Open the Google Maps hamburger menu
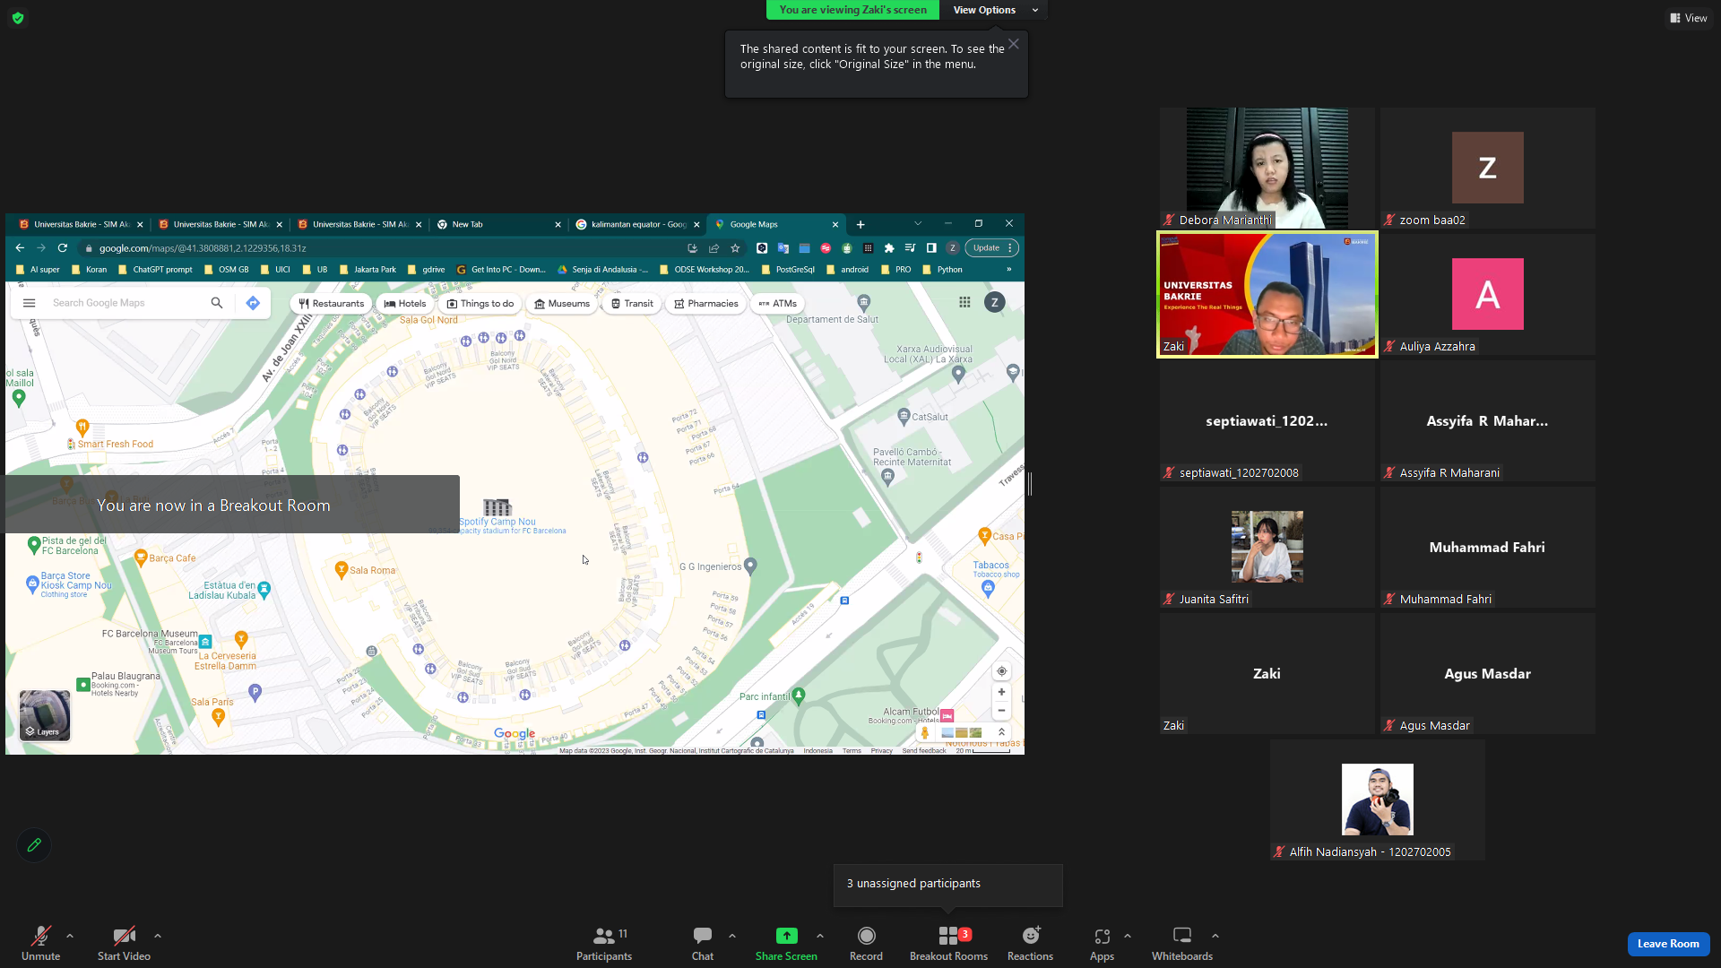 [29, 303]
